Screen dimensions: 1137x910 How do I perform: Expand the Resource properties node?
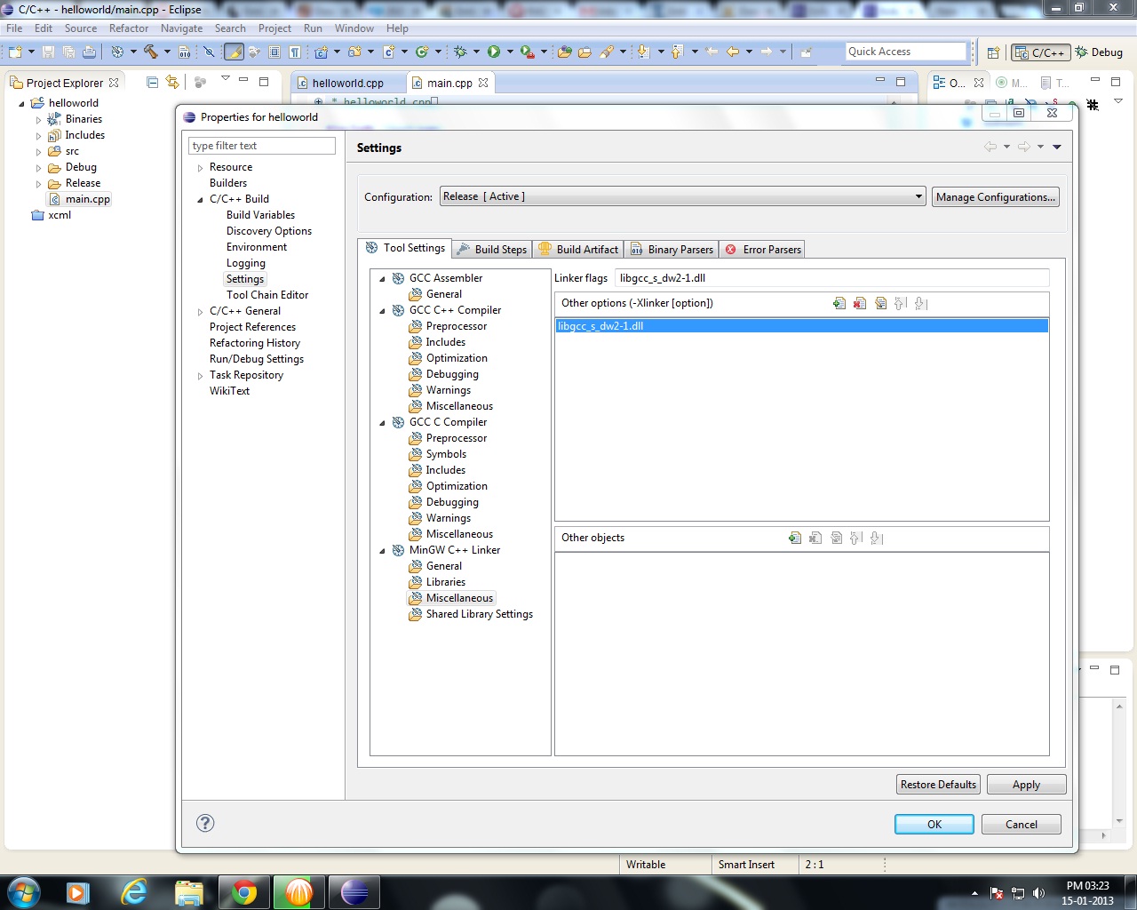pos(200,167)
